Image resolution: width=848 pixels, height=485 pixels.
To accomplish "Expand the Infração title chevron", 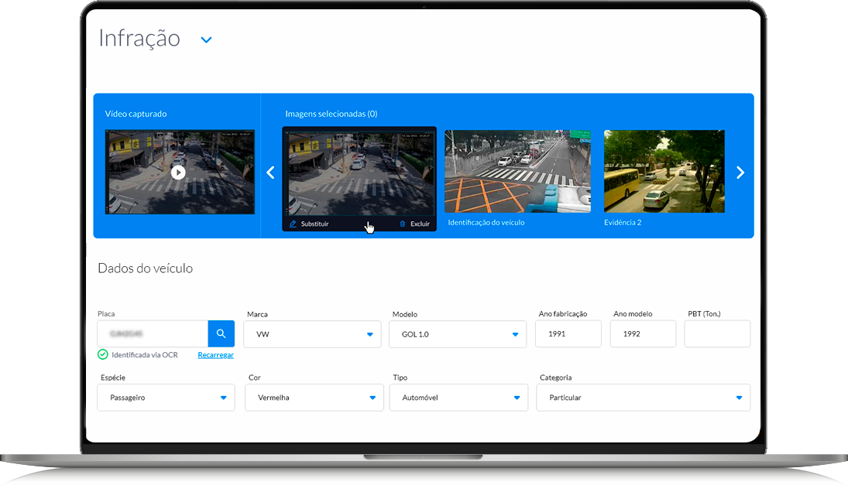I will (206, 39).
